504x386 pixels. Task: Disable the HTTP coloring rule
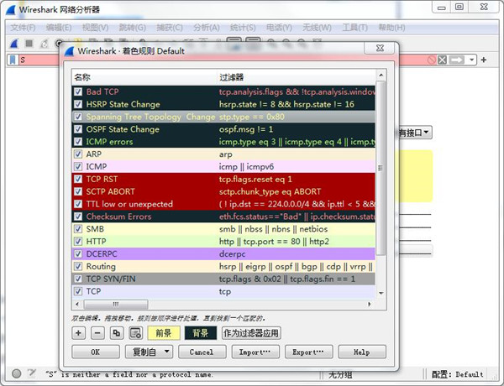click(78, 241)
